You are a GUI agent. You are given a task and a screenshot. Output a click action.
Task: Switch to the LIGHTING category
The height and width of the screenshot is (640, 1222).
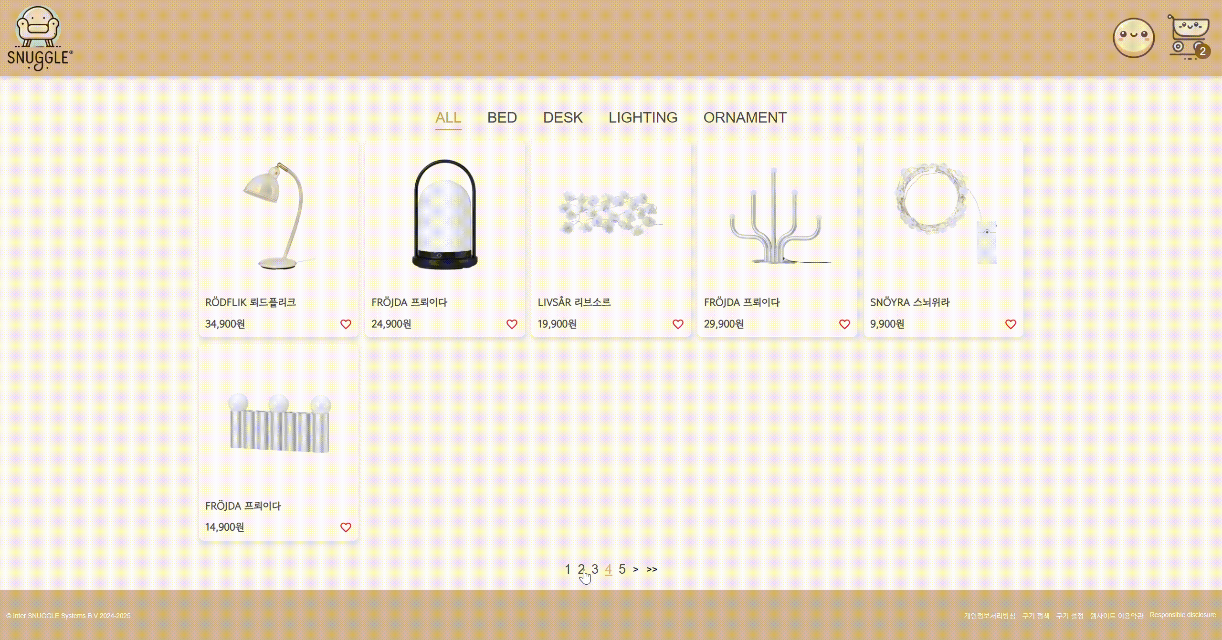point(643,118)
